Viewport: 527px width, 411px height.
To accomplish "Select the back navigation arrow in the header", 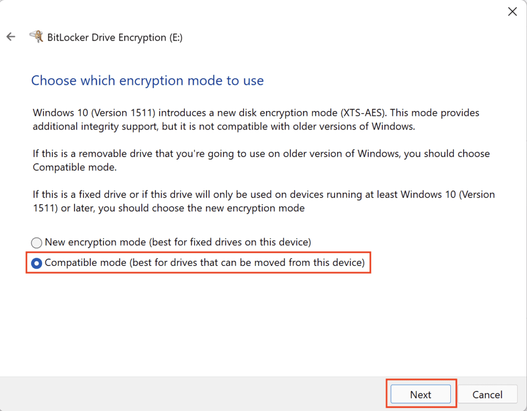I will pyautogui.click(x=11, y=37).
